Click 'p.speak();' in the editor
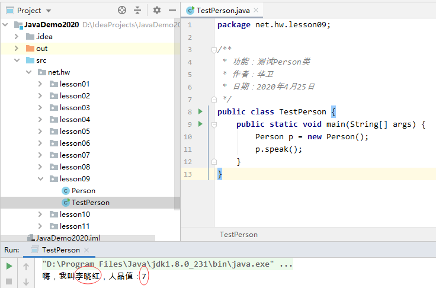Screen dimensions: 436x288 coord(278,149)
